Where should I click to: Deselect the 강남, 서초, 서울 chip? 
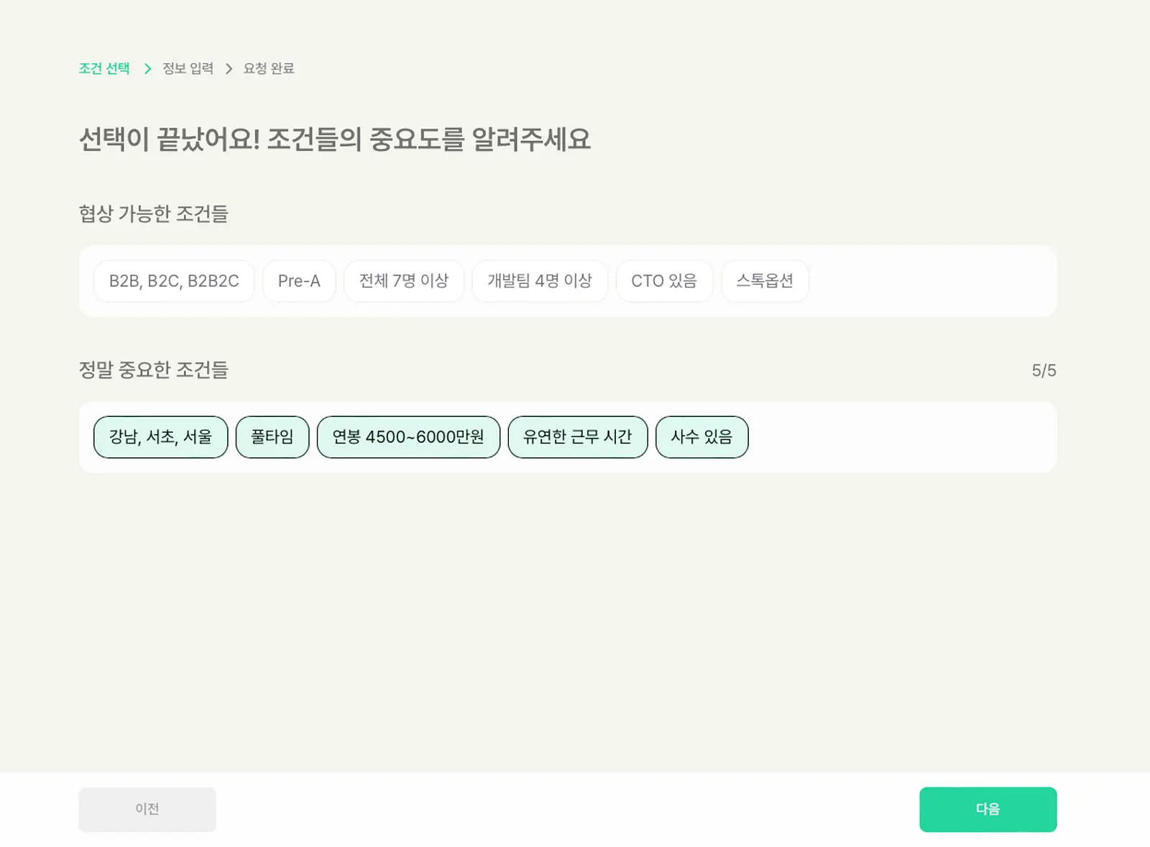(x=161, y=437)
